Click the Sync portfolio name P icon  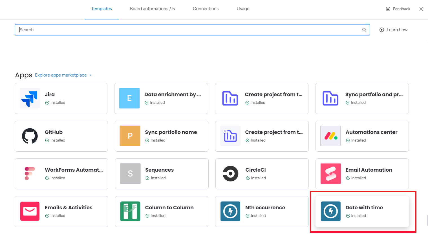click(x=130, y=136)
